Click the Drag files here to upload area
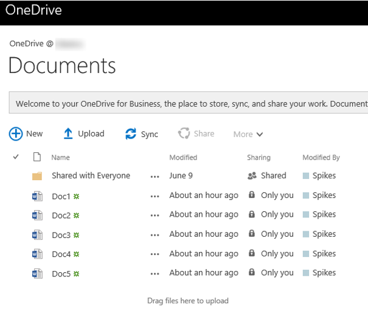 click(x=188, y=301)
